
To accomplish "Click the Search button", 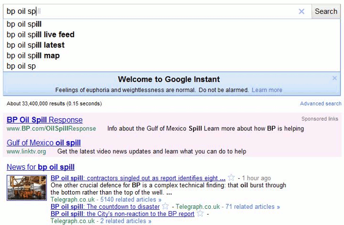I will [326, 11].
